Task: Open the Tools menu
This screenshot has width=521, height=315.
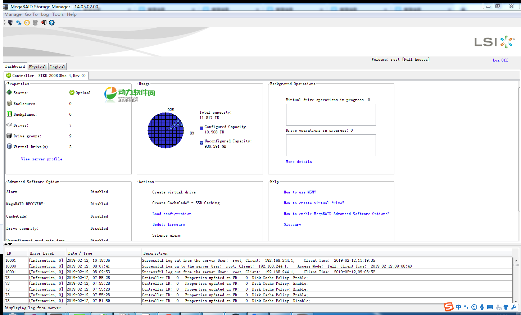Action: [58, 14]
